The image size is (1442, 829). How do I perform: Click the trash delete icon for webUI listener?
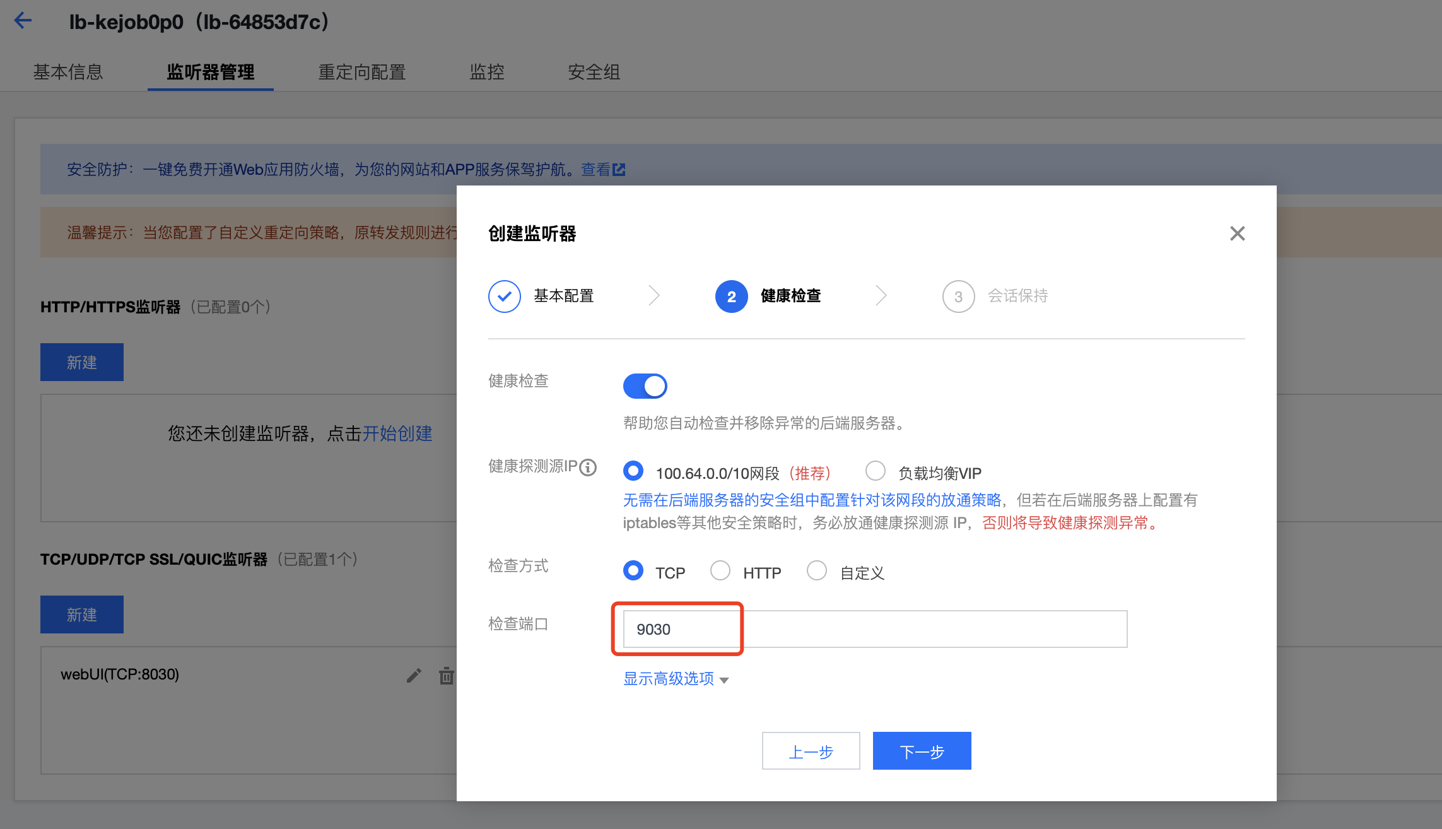tap(446, 676)
